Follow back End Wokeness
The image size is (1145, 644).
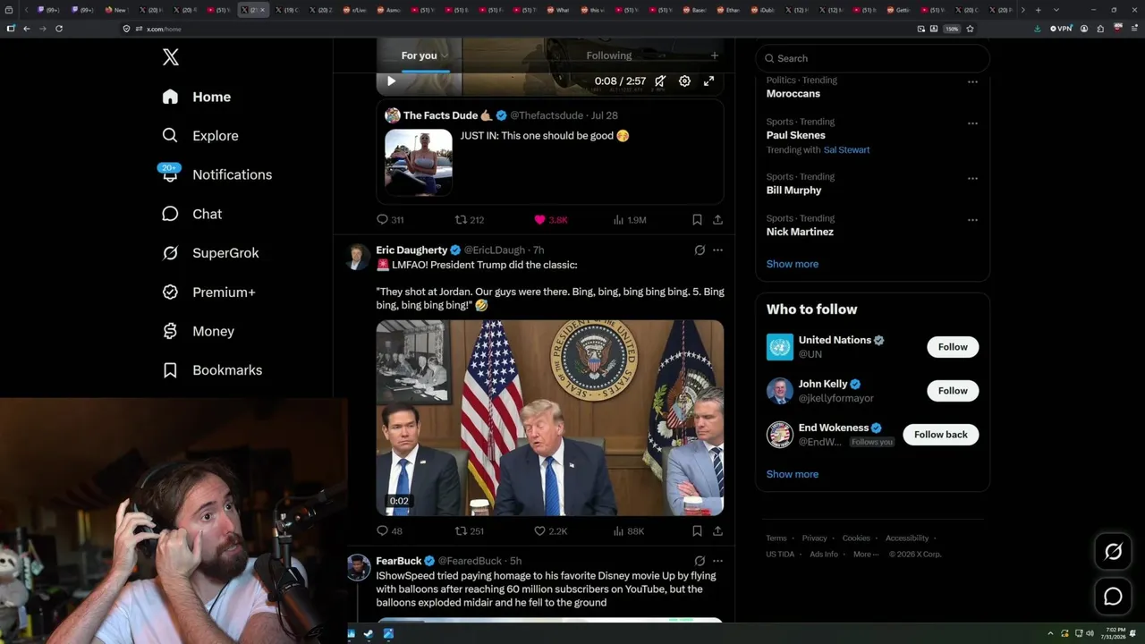point(940,435)
